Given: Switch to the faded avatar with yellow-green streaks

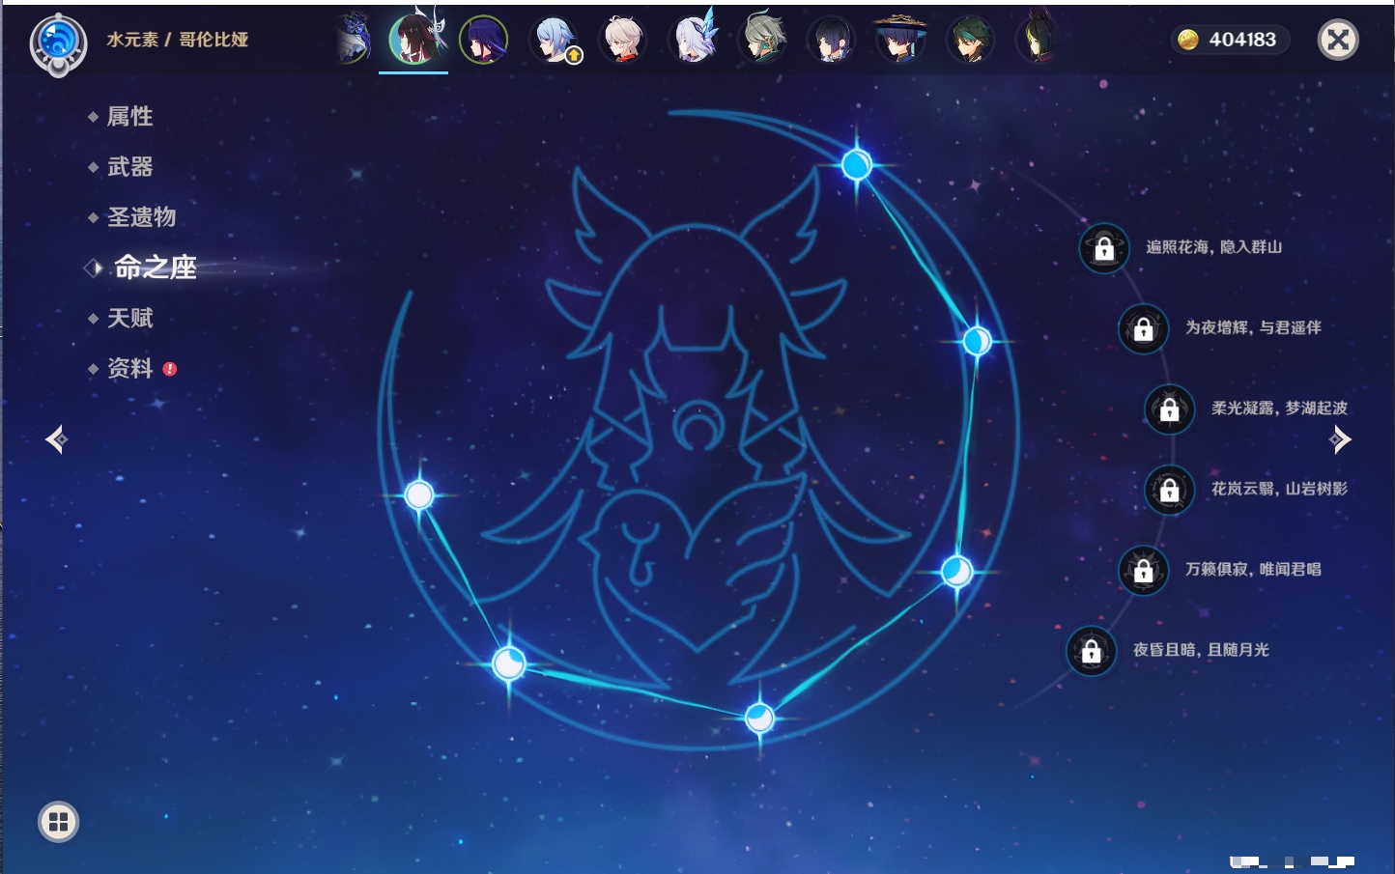Looking at the screenshot, I should (x=1038, y=39).
